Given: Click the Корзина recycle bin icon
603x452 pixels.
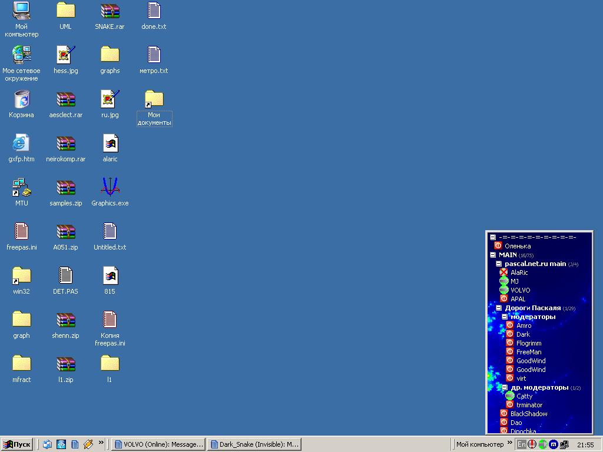Looking at the screenshot, I should (x=21, y=99).
